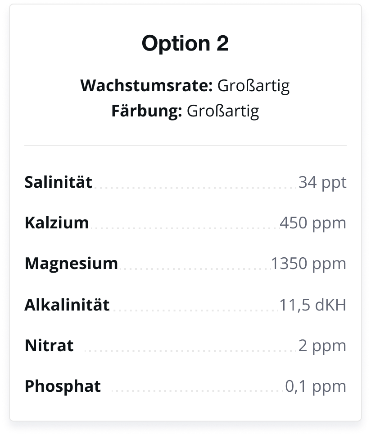Viewport: 371px width, 436px height.
Task: Click the Alkalinität parameter label
Action: [67, 305]
